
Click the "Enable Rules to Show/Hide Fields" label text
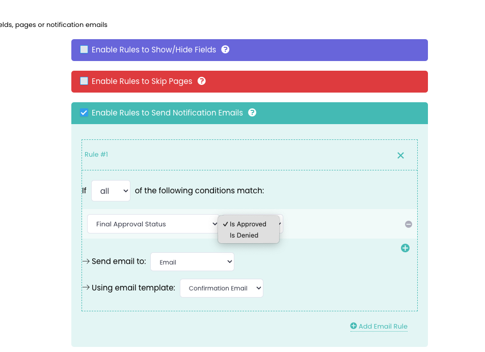pyautogui.click(x=154, y=50)
